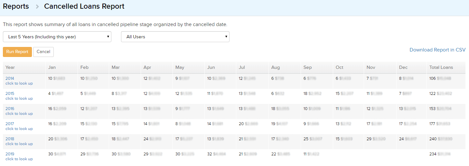Click the Jun column header
The height and width of the screenshot is (166, 469).
[211, 67]
